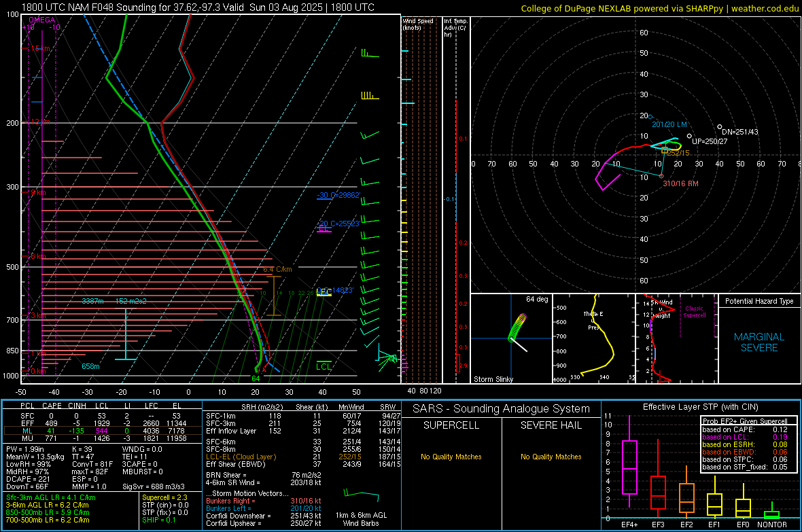Viewport: 802px width, 532px height.
Task: Click the Corfidi Downshear = label
Action: [239, 516]
